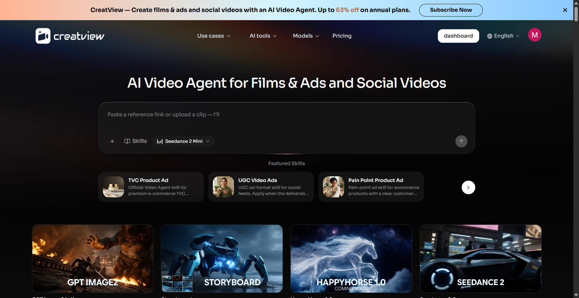This screenshot has width=579, height=298.
Task: Select the TVC Product Ad skill card
Action: [x=151, y=187]
